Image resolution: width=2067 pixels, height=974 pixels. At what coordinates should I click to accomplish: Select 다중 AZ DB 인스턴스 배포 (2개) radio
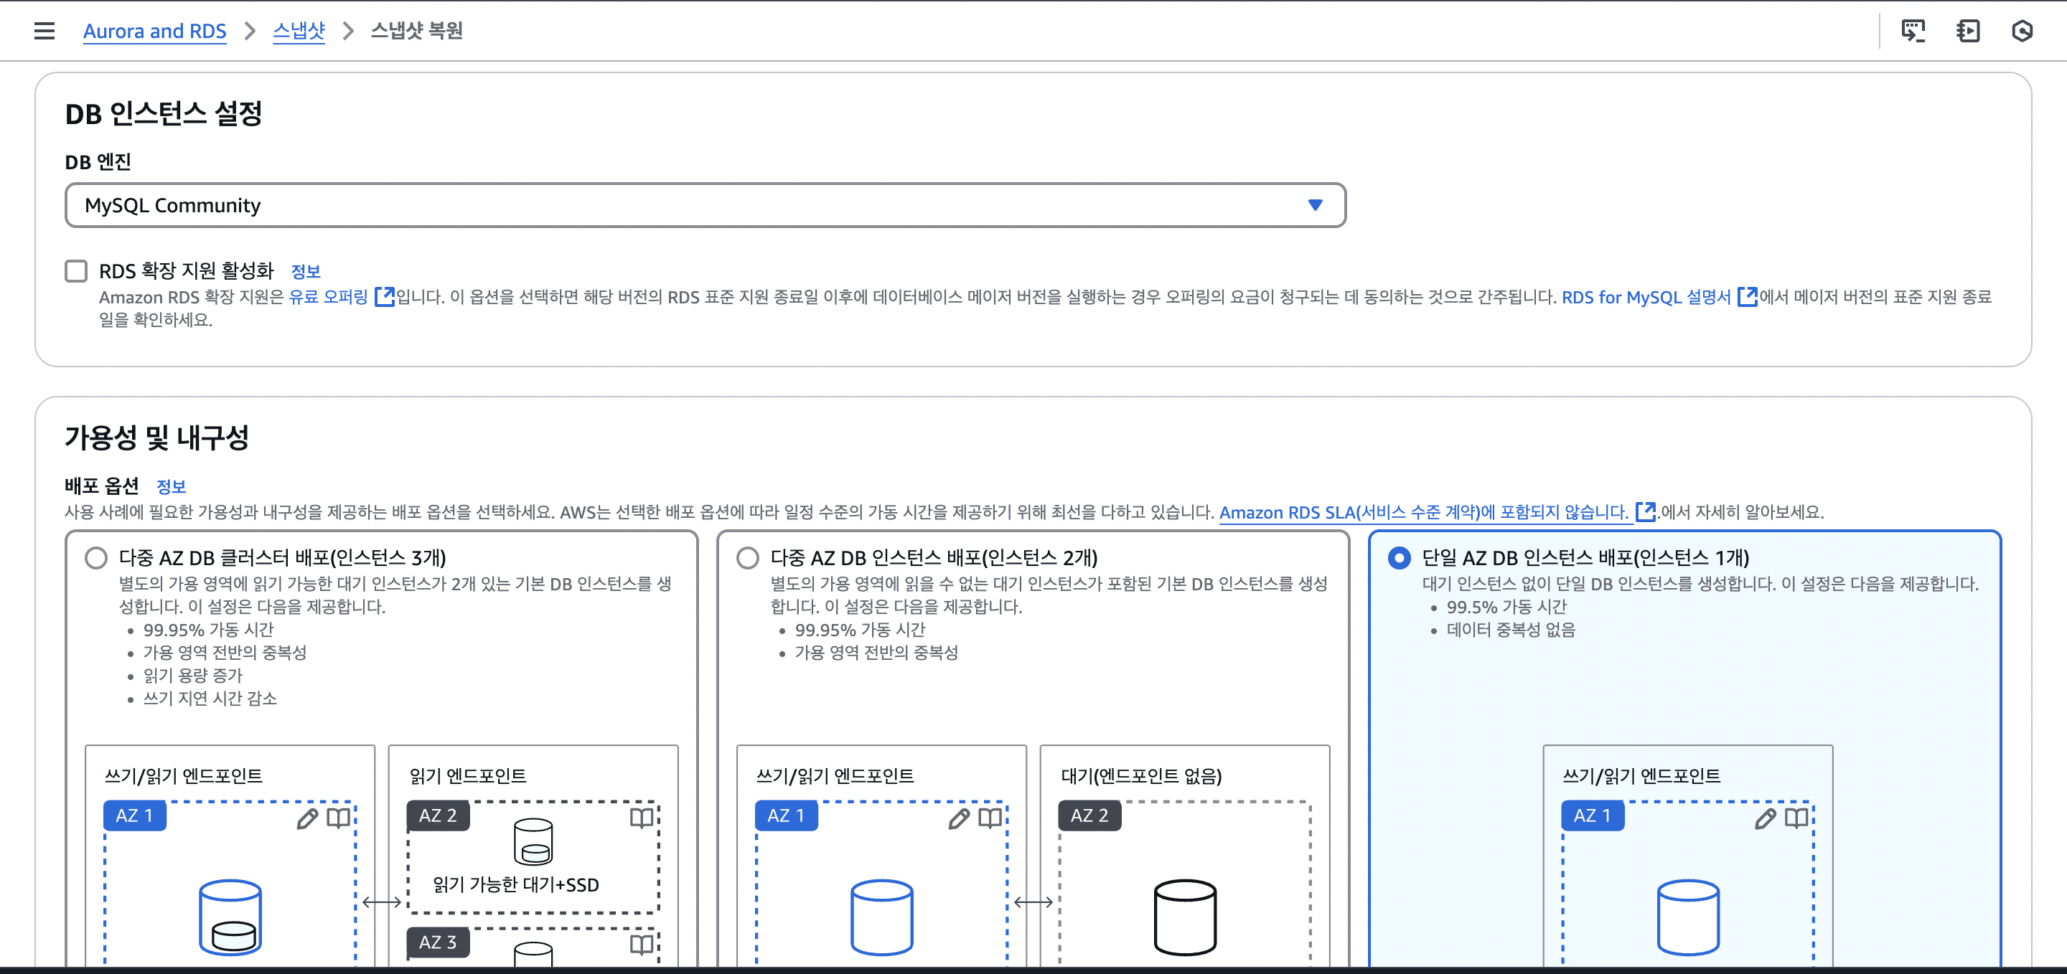click(748, 558)
